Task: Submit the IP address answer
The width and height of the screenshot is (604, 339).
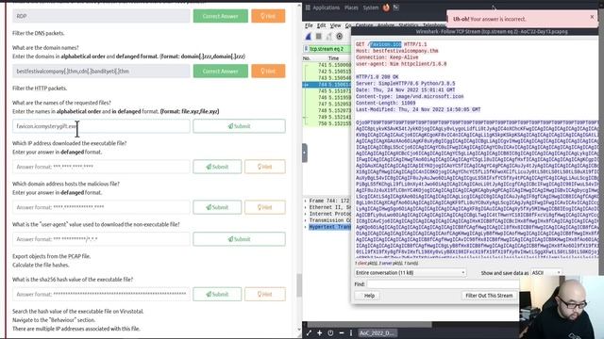Action: pyautogui.click(x=217, y=167)
